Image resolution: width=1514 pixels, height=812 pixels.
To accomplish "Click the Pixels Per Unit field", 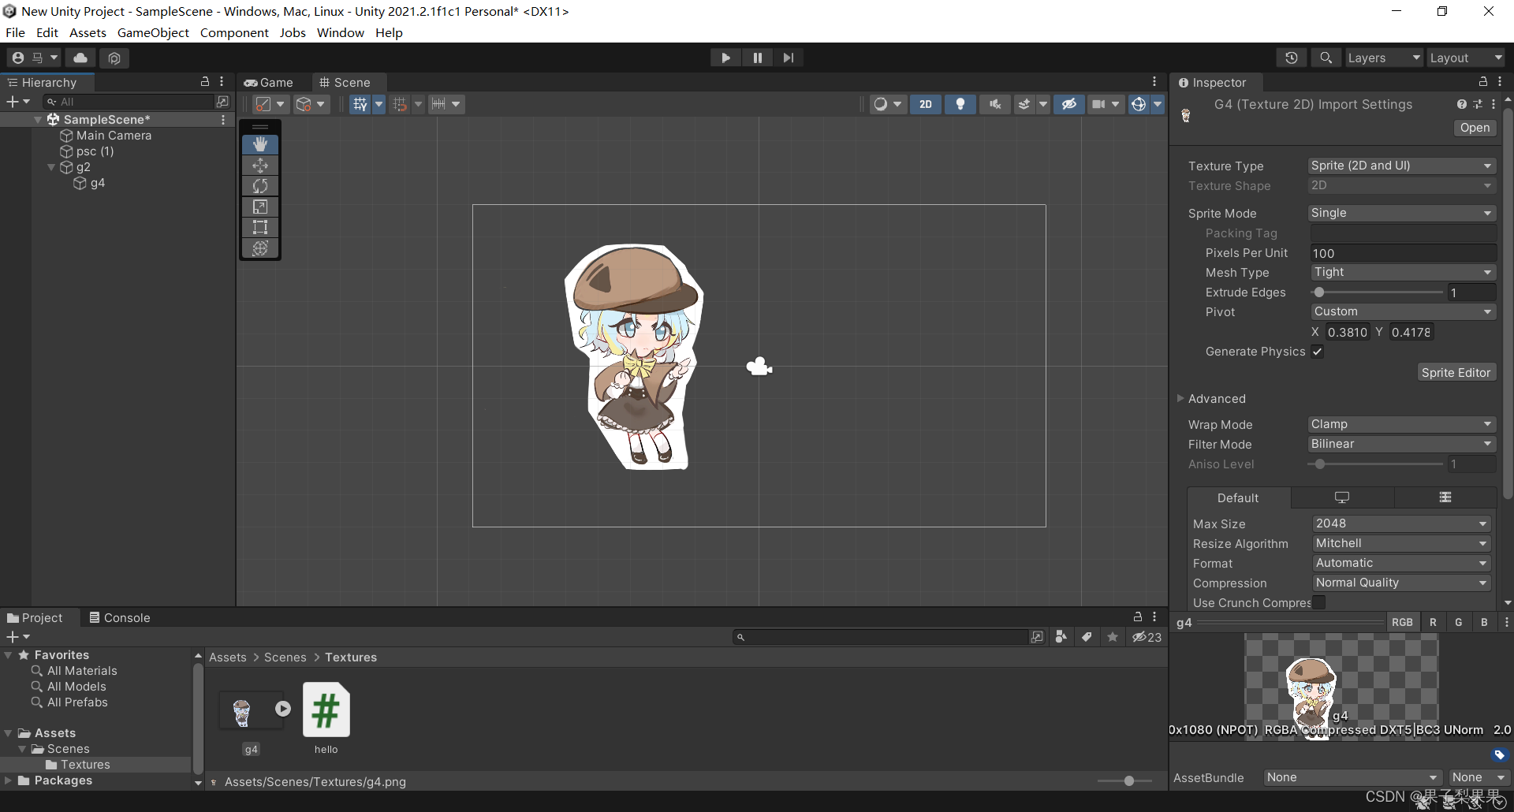I will coord(1404,253).
